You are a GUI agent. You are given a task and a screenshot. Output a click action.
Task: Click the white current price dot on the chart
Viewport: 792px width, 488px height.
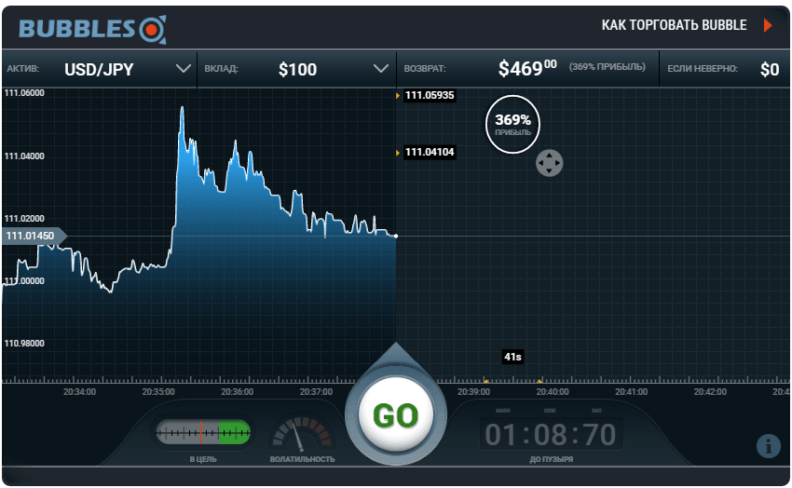point(396,236)
